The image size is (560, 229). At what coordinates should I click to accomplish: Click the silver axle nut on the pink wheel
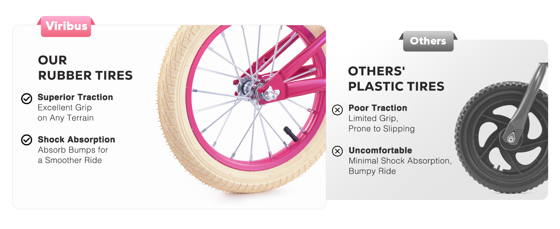[270, 93]
